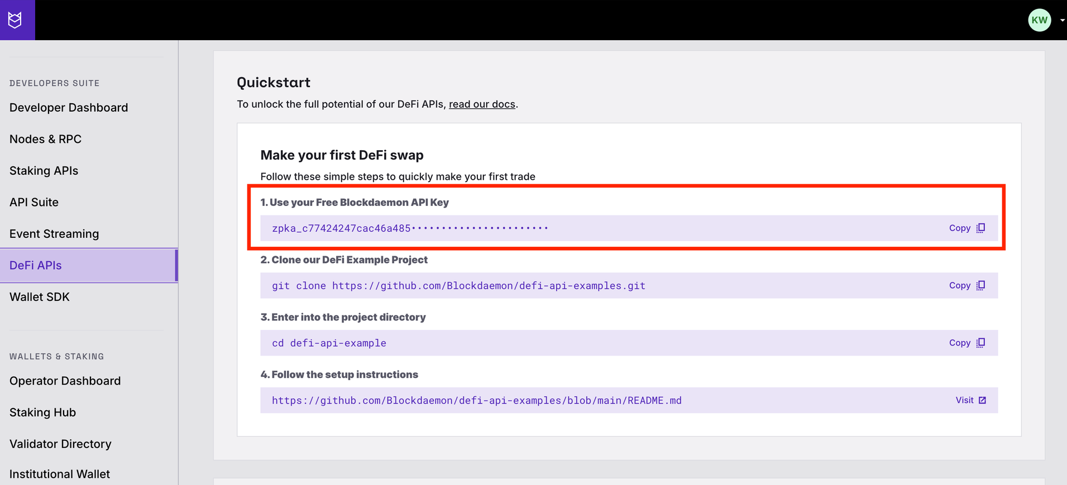This screenshot has width=1067, height=485.
Task: Expand the account dropdown arrow beside KW
Action: coord(1062,20)
